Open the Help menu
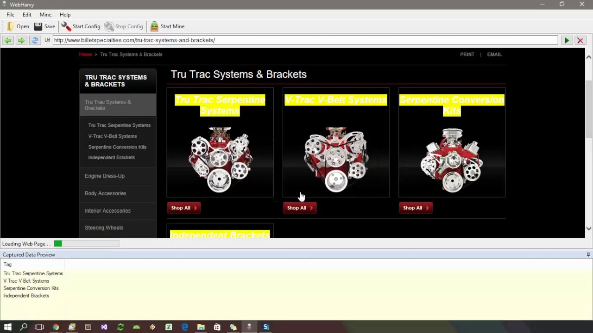 pyautogui.click(x=65, y=15)
